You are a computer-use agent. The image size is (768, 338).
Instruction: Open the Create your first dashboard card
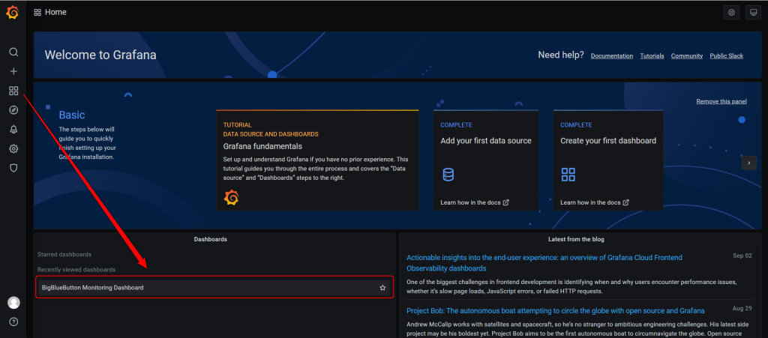click(608, 160)
